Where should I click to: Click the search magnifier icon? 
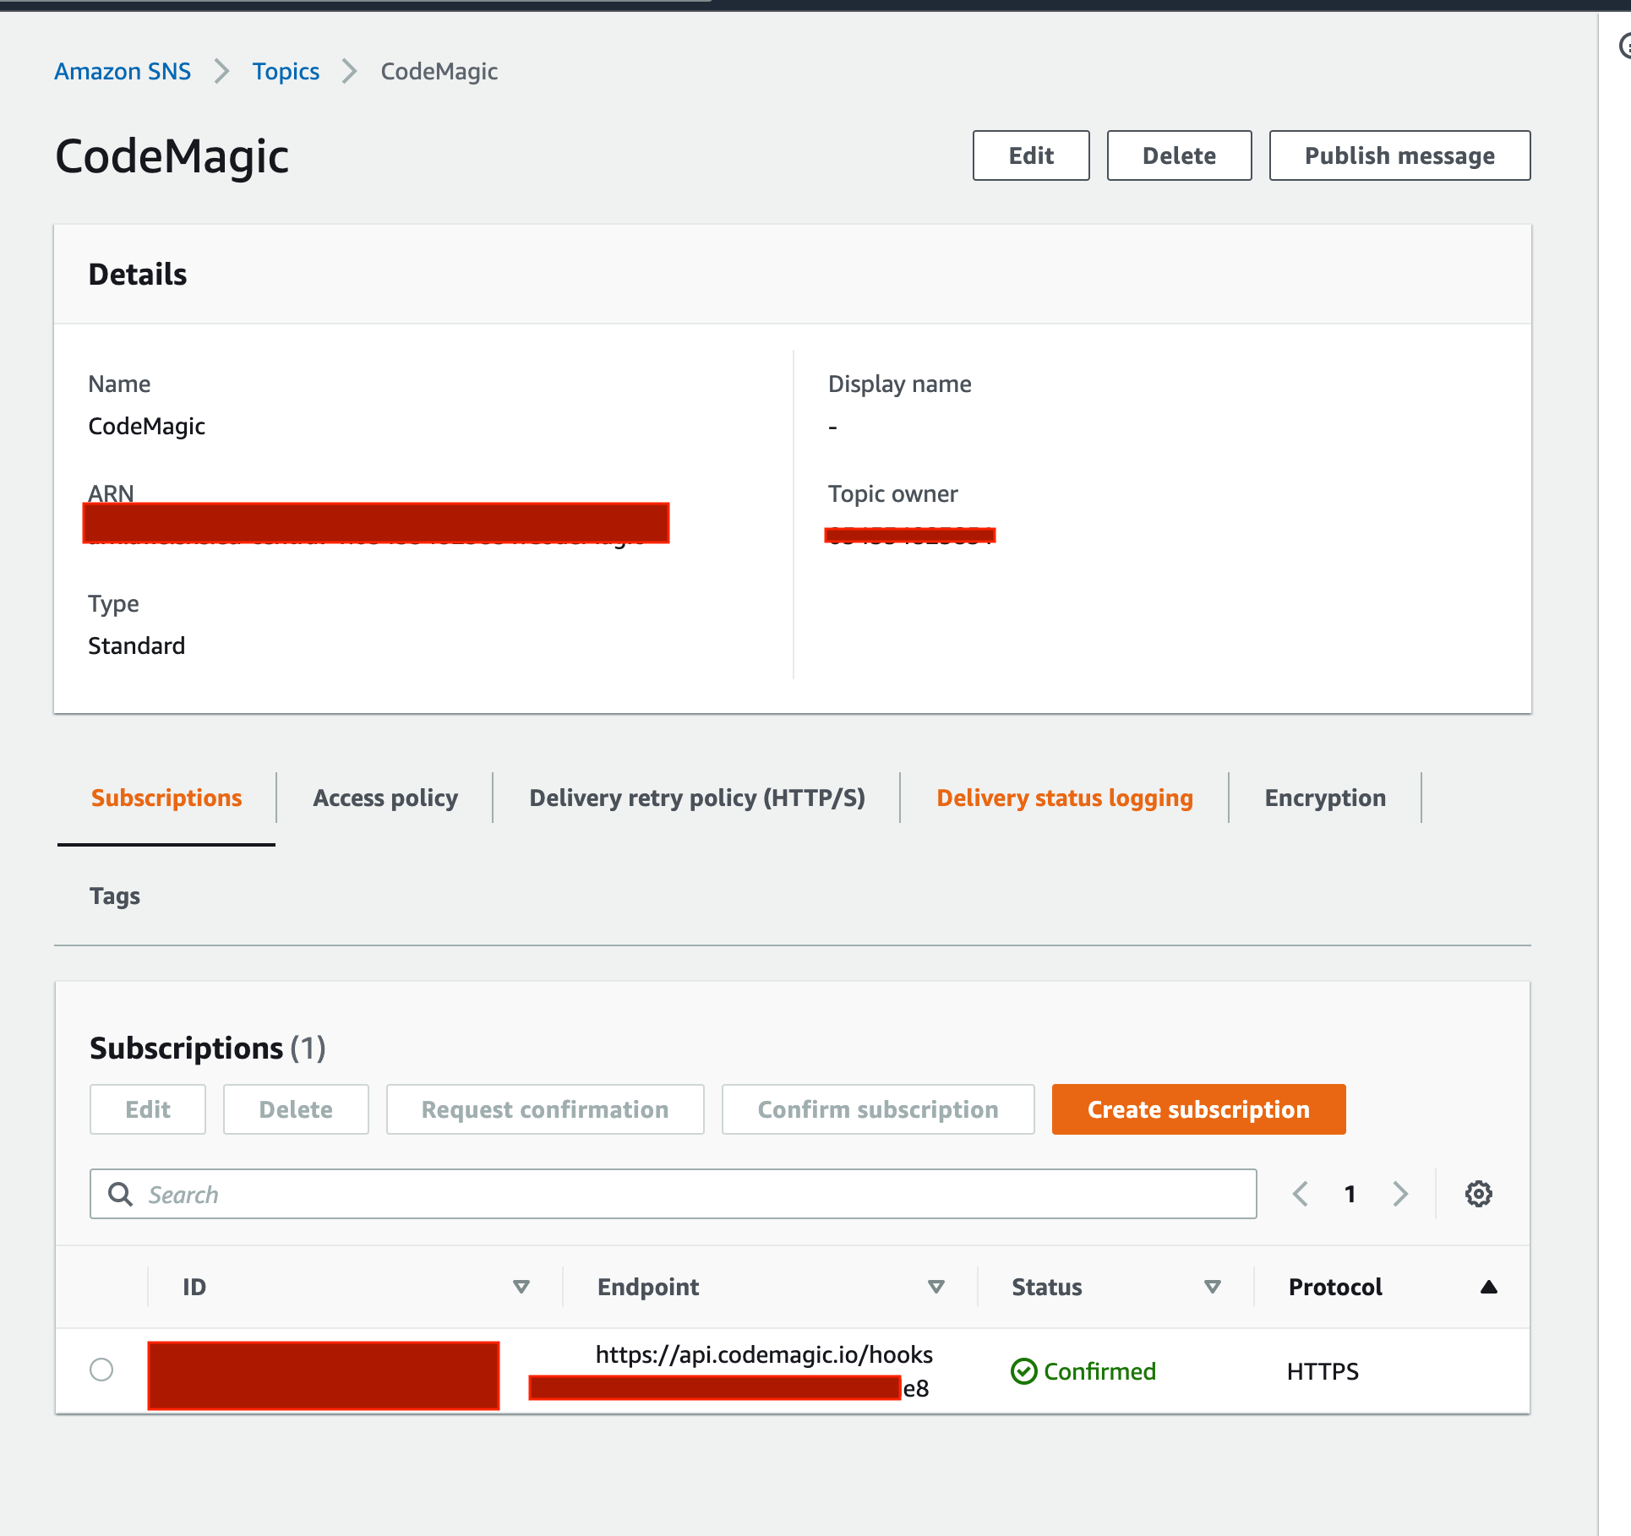pos(120,1194)
